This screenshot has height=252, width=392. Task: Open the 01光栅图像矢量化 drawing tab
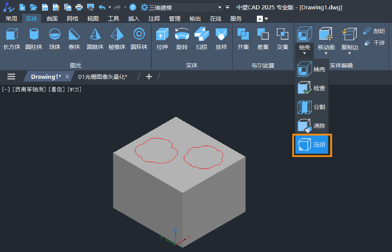point(102,77)
